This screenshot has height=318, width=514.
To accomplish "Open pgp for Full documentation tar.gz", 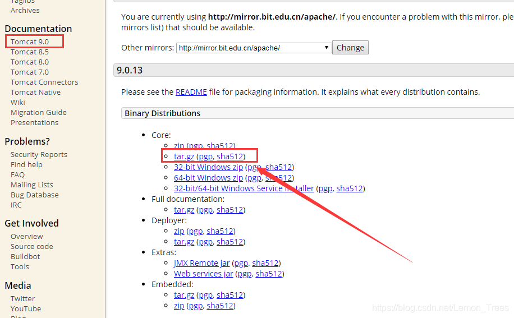I will click(x=206, y=210).
